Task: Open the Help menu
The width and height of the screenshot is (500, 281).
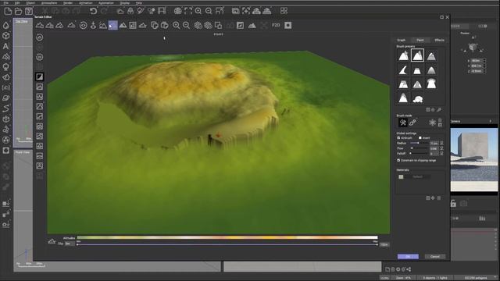Action: [x=139, y=3]
